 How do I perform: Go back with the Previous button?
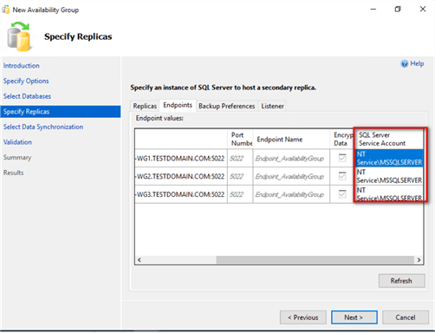tap(303, 317)
